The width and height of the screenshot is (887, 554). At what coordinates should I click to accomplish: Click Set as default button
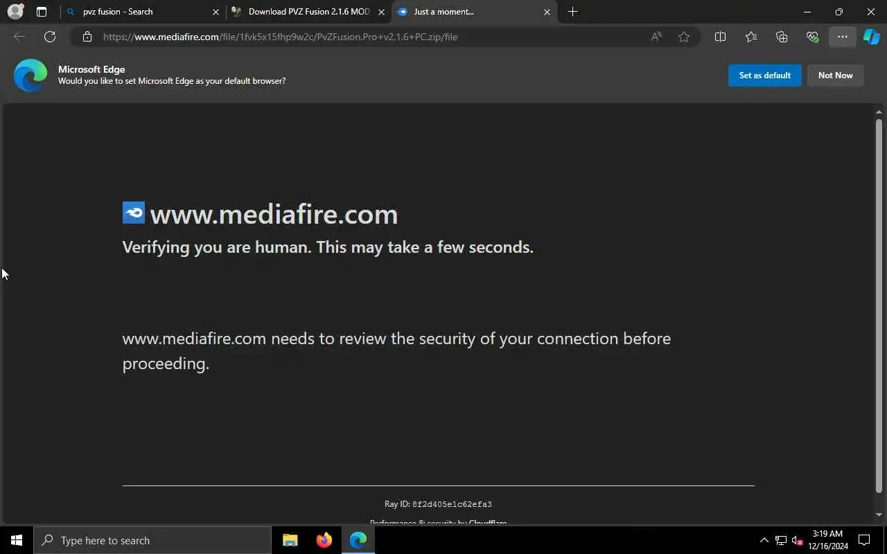[765, 75]
